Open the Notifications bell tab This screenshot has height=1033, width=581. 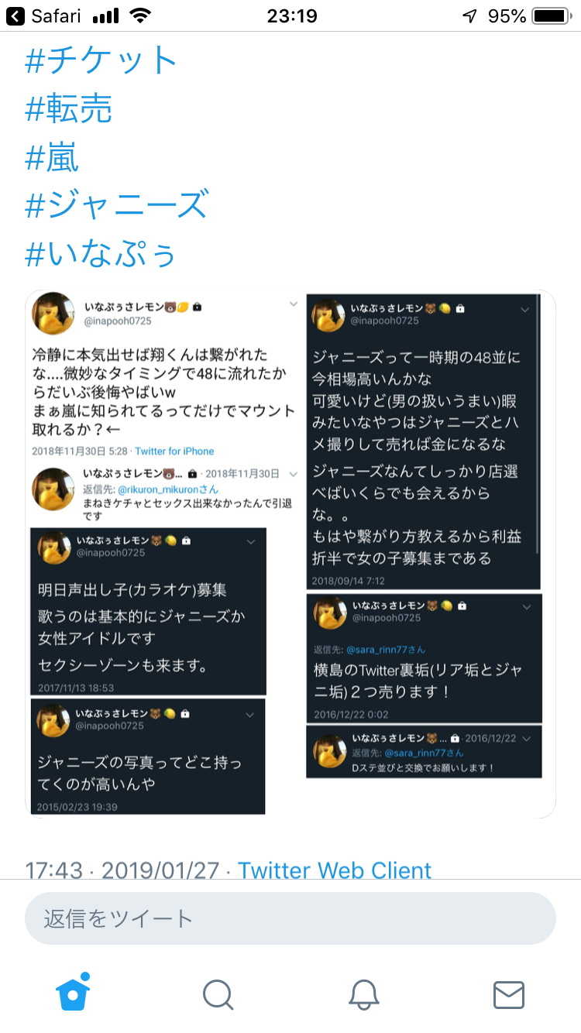pyautogui.click(x=363, y=994)
